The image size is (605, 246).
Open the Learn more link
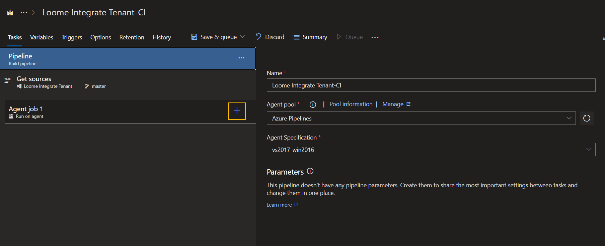tap(282, 205)
